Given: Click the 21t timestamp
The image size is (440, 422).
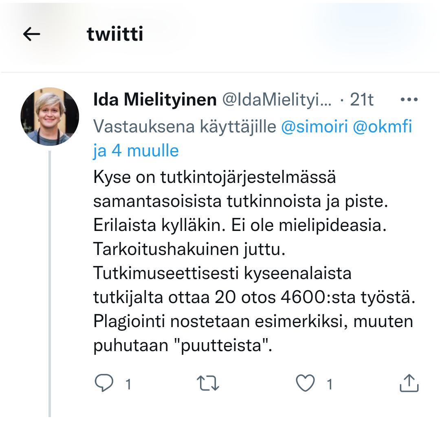Looking at the screenshot, I should click(362, 100).
